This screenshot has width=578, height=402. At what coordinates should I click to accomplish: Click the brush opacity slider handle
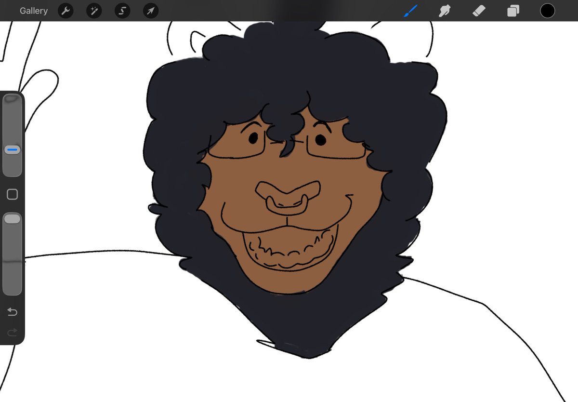pos(13,219)
